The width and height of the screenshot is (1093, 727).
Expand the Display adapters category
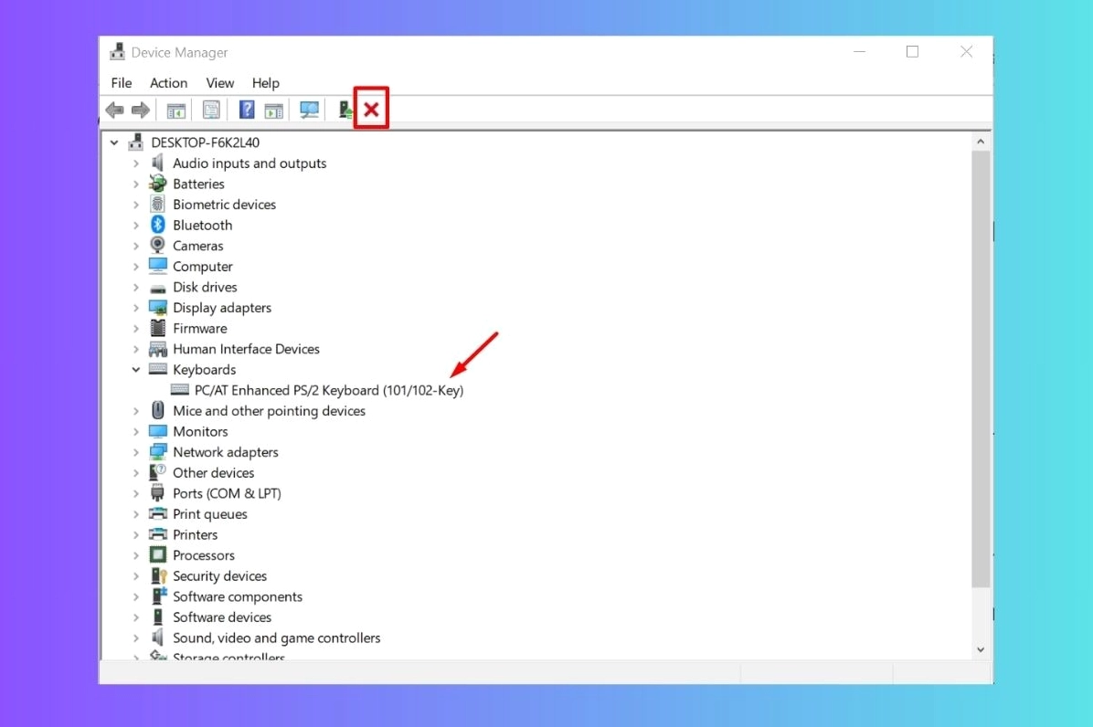tap(135, 308)
